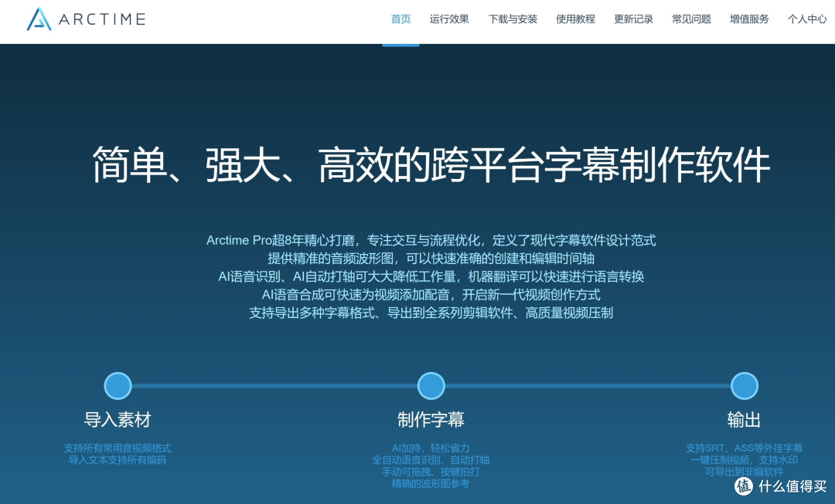Click text 手动可拖拽、按键拍打
The width and height of the screenshot is (835, 504).
431,472
